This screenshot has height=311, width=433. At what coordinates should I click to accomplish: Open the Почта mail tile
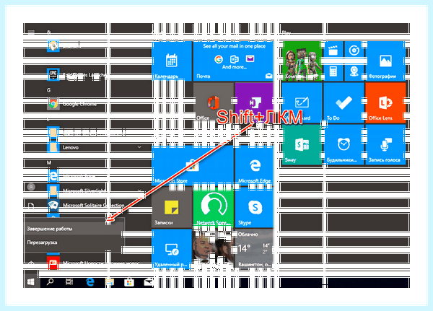pyautogui.click(x=234, y=61)
